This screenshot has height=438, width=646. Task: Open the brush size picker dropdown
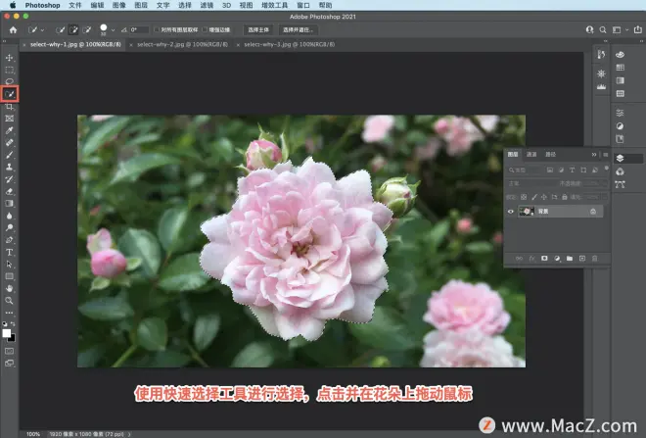[113, 30]
